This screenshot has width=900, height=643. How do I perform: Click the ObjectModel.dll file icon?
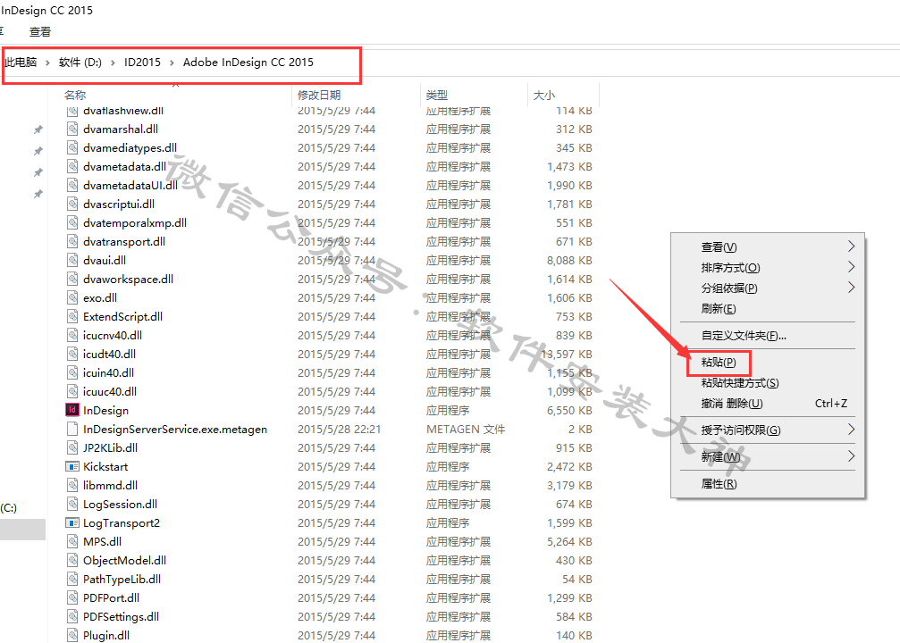coord(72,560)
